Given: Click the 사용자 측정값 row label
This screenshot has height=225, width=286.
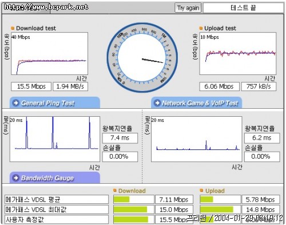Looking at the screenshot, I should (x=57, y=219).
